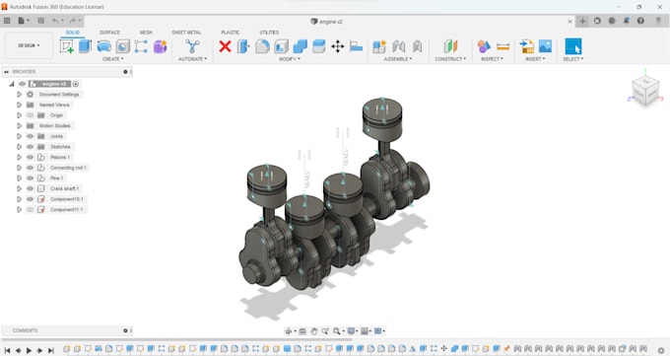Open the INSPECT menu label

[493, 59]
